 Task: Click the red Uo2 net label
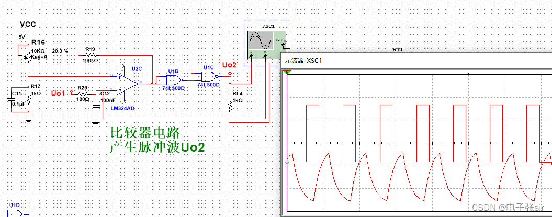click(x=230, y=65)
